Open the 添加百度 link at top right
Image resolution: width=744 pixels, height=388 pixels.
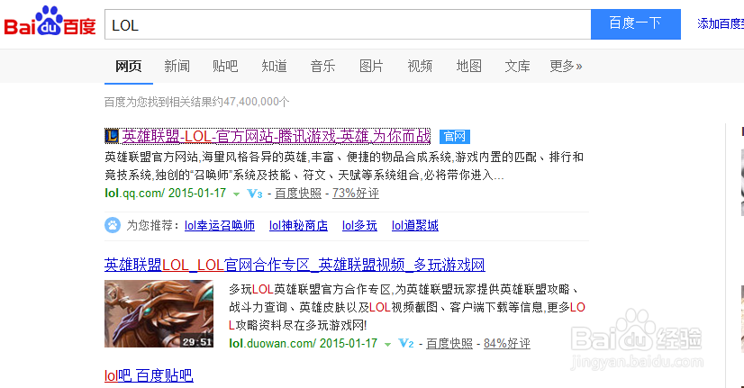[721, 23]
